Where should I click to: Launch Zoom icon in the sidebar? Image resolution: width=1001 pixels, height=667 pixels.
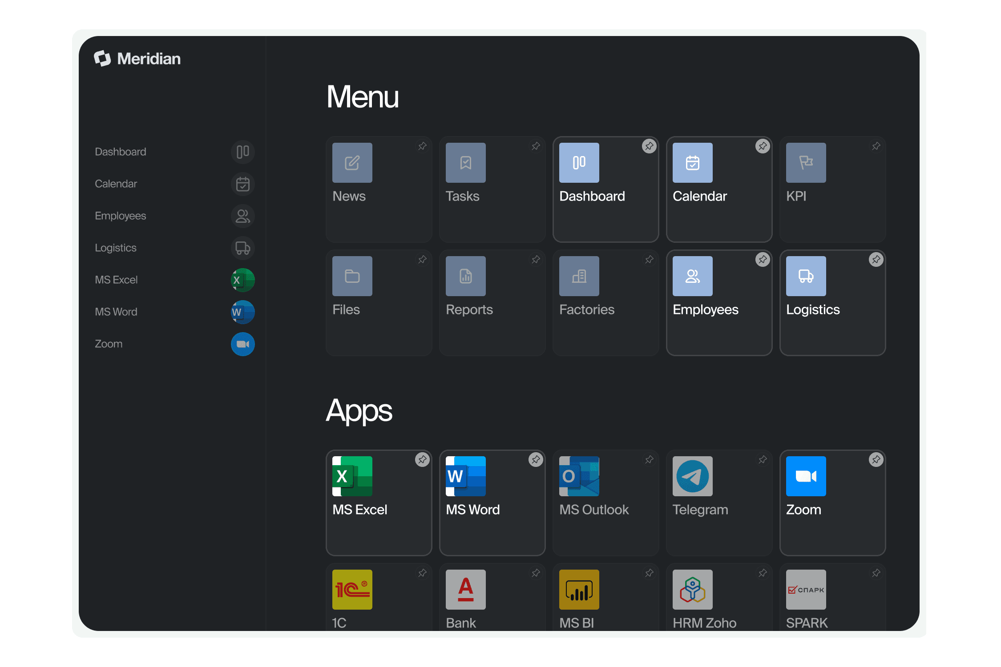point(243,344)
